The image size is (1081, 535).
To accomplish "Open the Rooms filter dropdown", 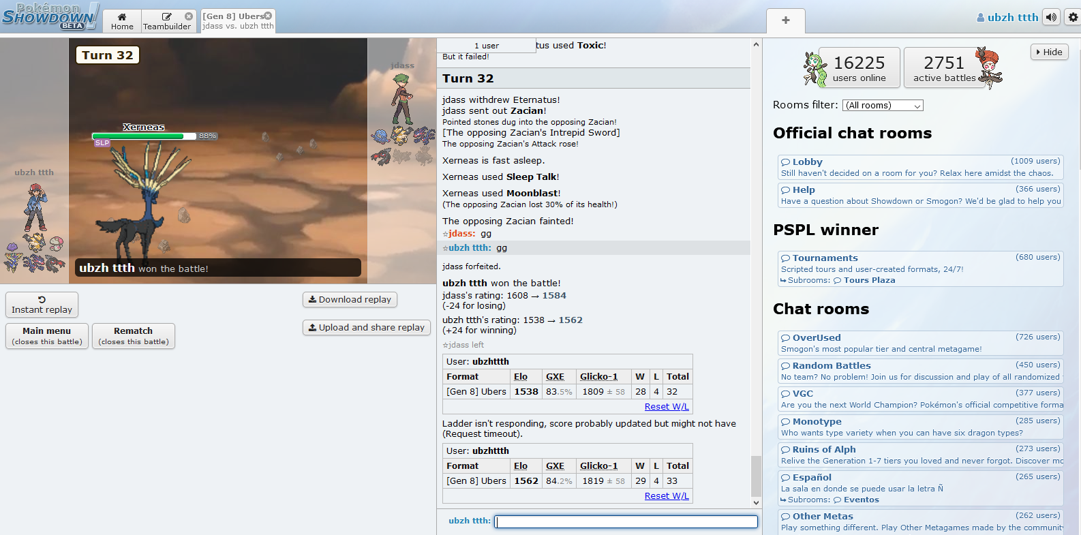I will tap(883, 106).
